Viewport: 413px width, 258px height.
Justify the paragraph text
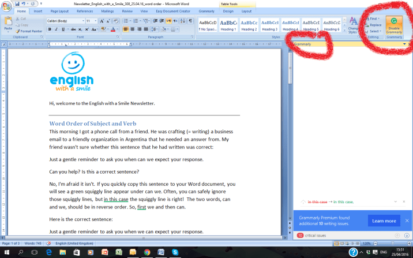(x=146, y=29)
